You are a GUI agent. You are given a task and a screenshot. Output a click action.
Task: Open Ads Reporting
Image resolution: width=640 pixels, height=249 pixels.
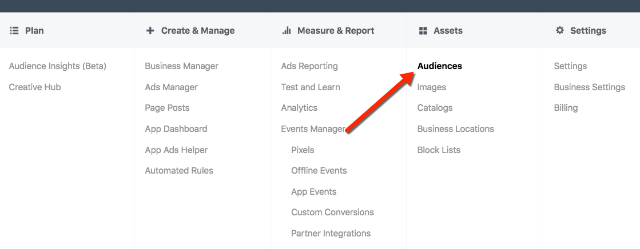pos(309,66)
